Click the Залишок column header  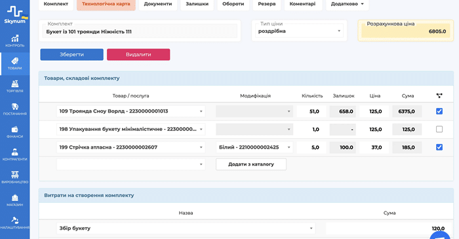tap(344, 96)
